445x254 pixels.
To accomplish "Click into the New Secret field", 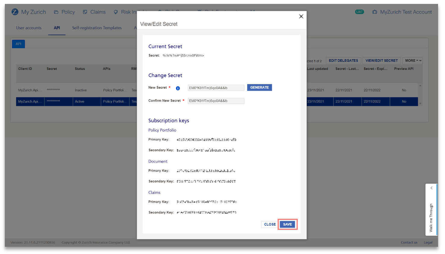I will (x=216, y=88).
